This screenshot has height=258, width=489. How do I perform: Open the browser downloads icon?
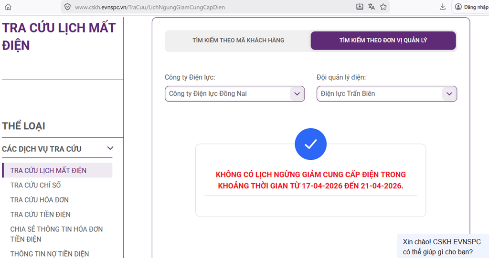click(443, 7)
